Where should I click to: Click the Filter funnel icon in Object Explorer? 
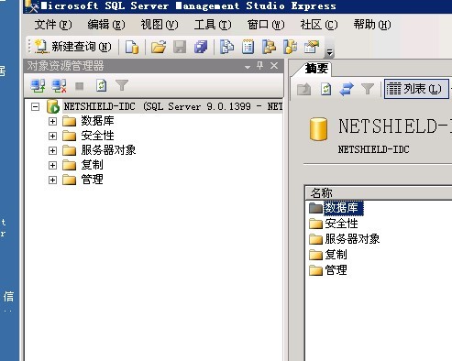tap(122, 85)
